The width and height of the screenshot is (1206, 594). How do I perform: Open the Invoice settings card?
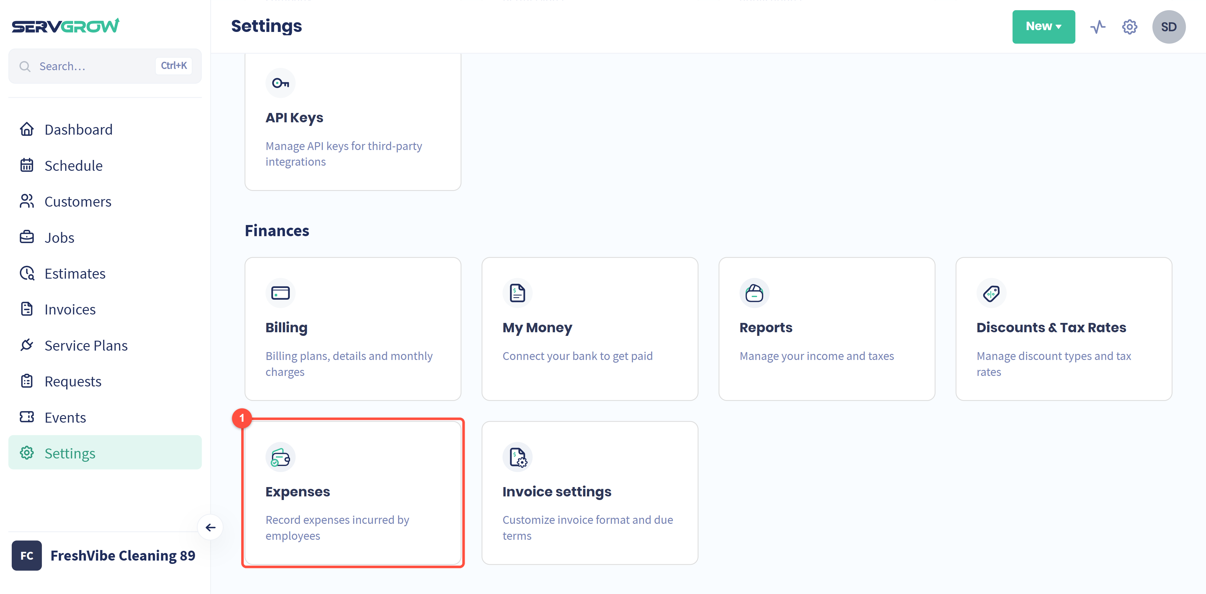tap(589, 492)
